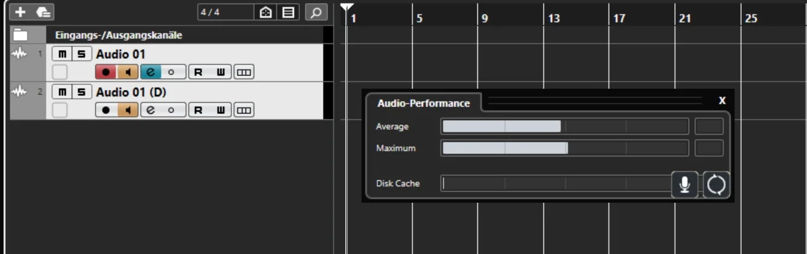
Task: Solo the Audio 01 (D) track
Action: 81,92
